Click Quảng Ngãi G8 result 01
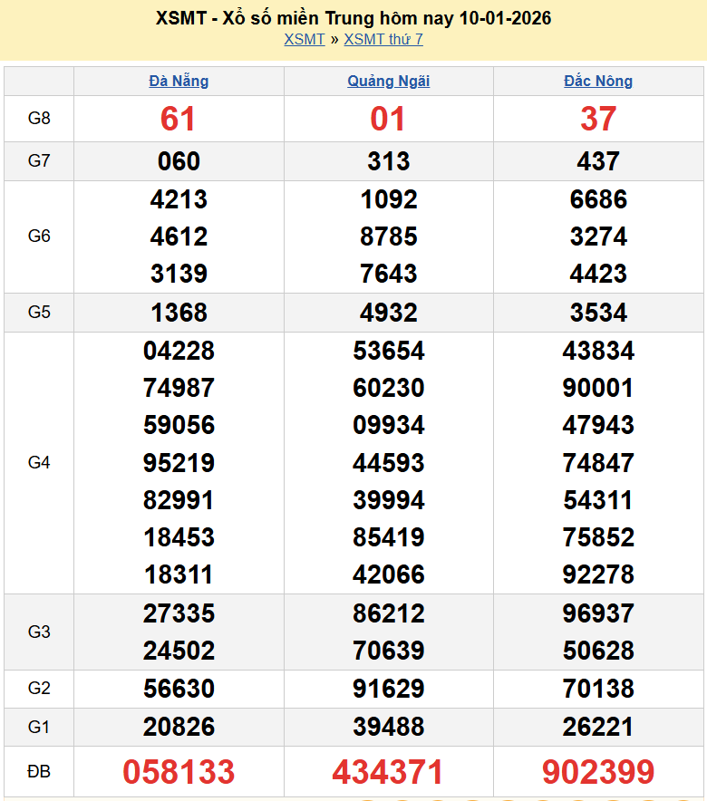This screenshot has height=801, width=707. click(x=388, y=119)
